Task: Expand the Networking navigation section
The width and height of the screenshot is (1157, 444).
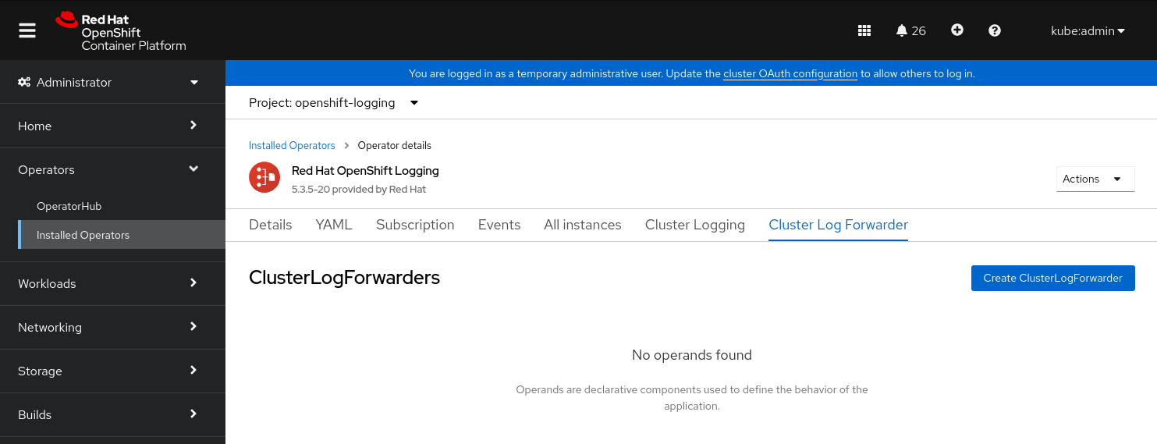Action: point(112,327)
